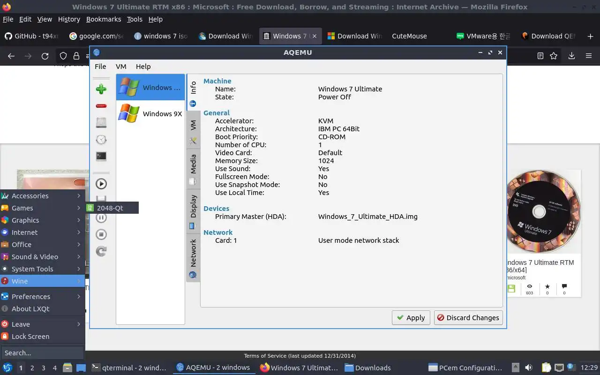Screen dimensions: 600x375
Task: Expand the Leave submenu
Action: click(x=42, y=324)
